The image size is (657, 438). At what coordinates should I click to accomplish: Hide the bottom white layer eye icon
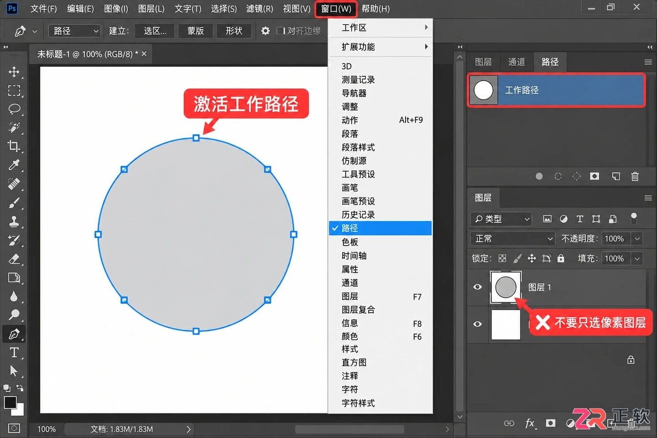coord(478,324)
